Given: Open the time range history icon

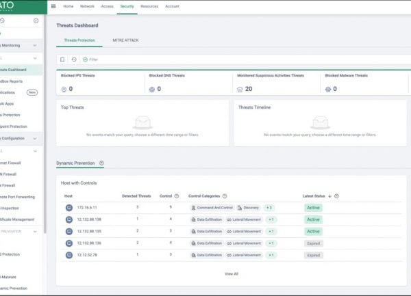Looking at the screenshot, I should [x=74, y=59].
